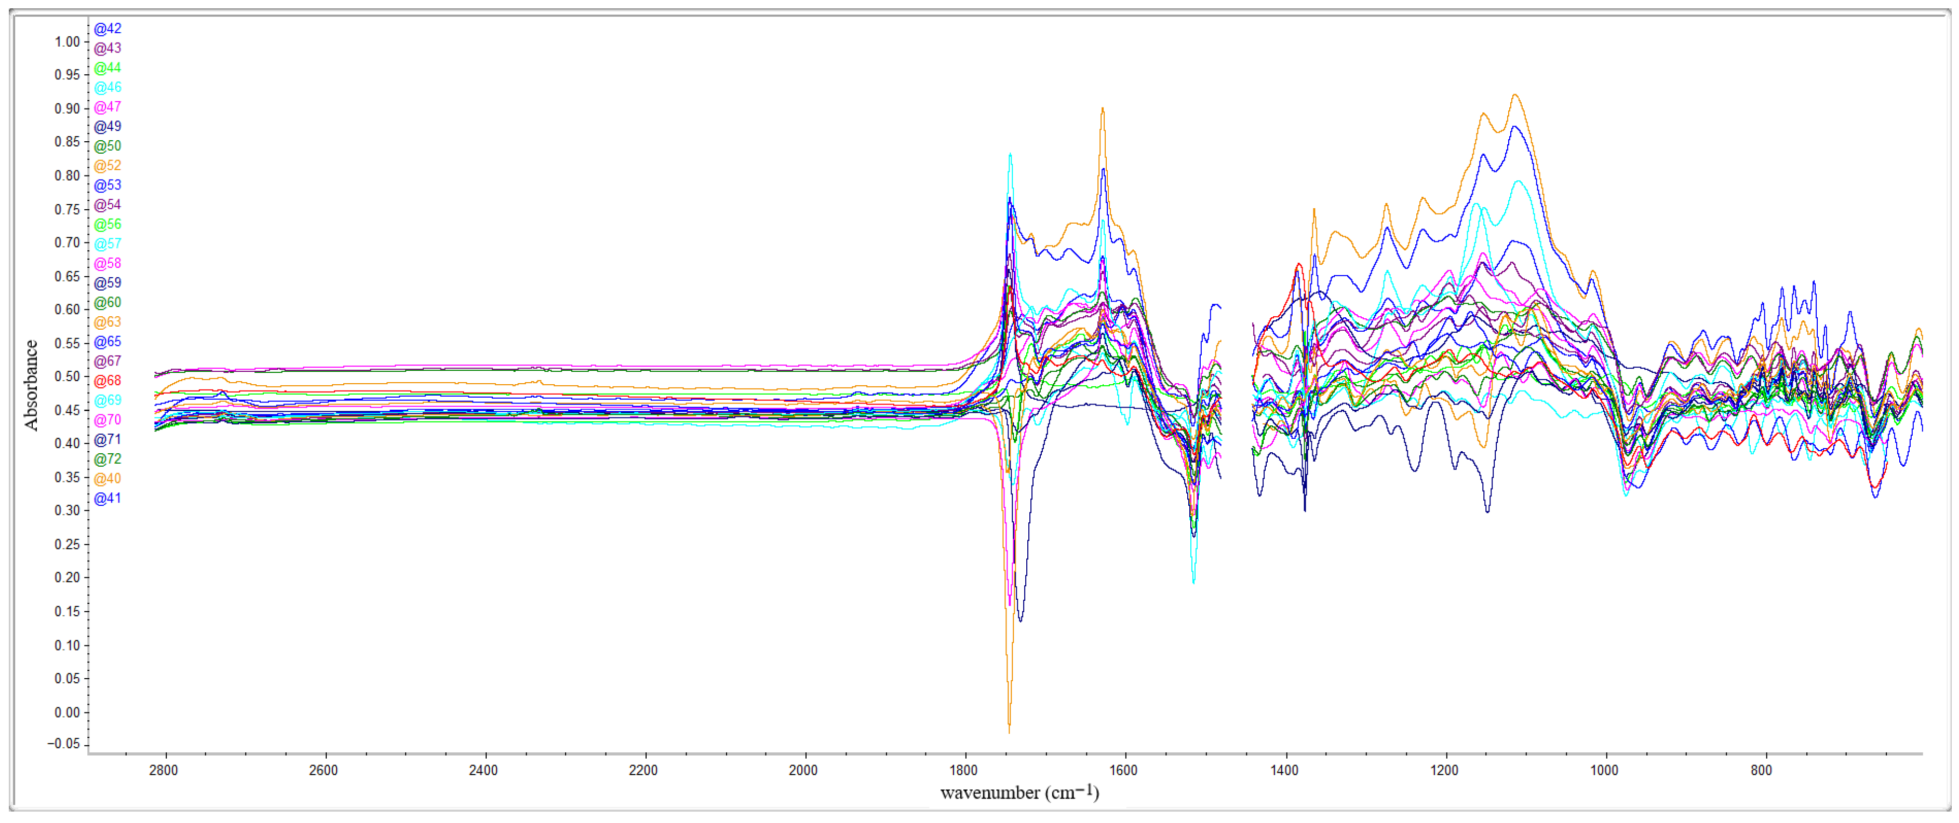Select the cyan @46 spectrum label
Viewport: 1959px width, 823px height.
(x=107, y=87)
